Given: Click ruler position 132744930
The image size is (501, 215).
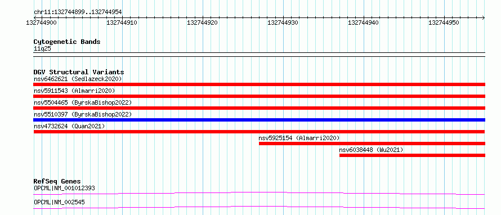Looking at the screenshot, I should coord(283,23).
